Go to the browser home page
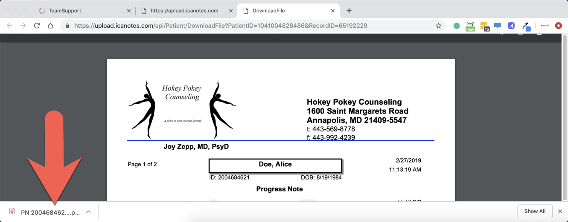 (50, 26)
